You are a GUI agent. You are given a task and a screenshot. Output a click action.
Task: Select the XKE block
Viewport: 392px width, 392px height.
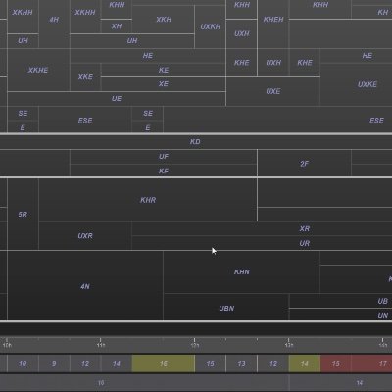85,77
